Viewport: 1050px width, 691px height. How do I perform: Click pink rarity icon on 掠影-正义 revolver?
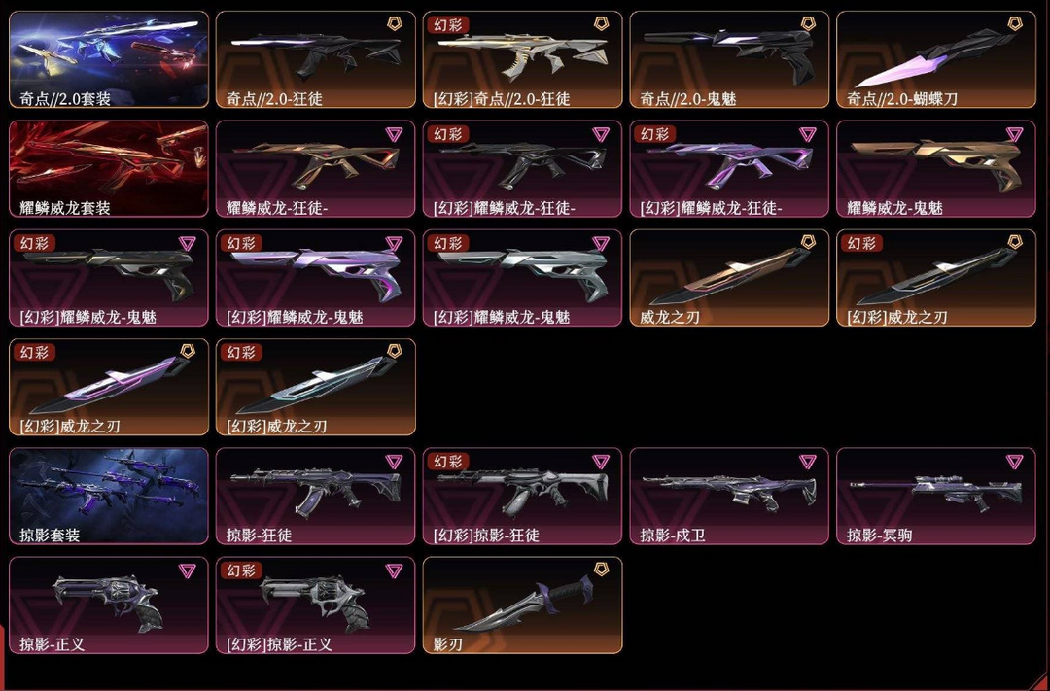(x=187, y=570)
